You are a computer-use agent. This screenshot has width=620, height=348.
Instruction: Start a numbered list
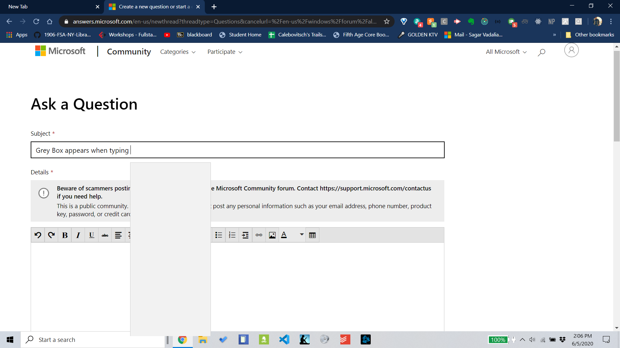click(232, 235)
